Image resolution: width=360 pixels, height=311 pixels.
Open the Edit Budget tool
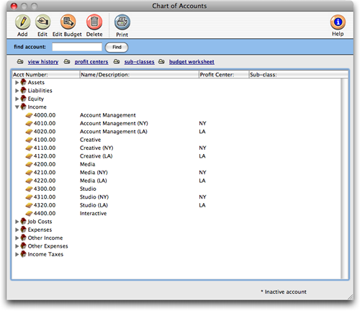coord(68,22)
